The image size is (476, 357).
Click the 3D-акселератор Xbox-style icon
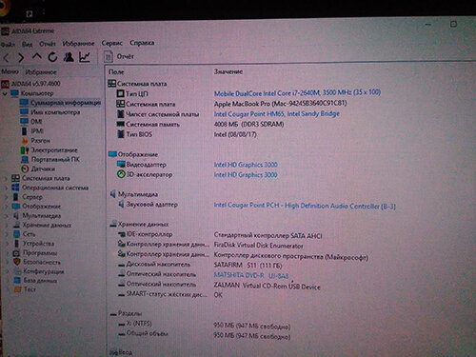tap(121, 174)
